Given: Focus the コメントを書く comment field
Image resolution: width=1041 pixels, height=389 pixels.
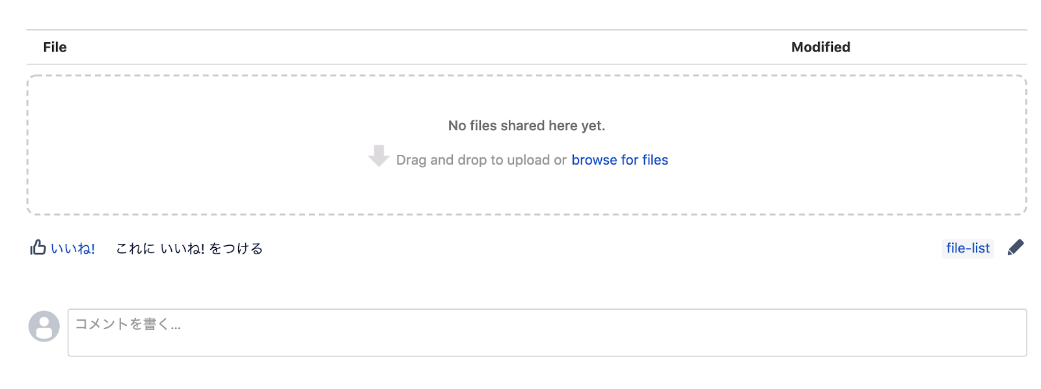Looking at the screenshot, I should click(x=547, y=332).
